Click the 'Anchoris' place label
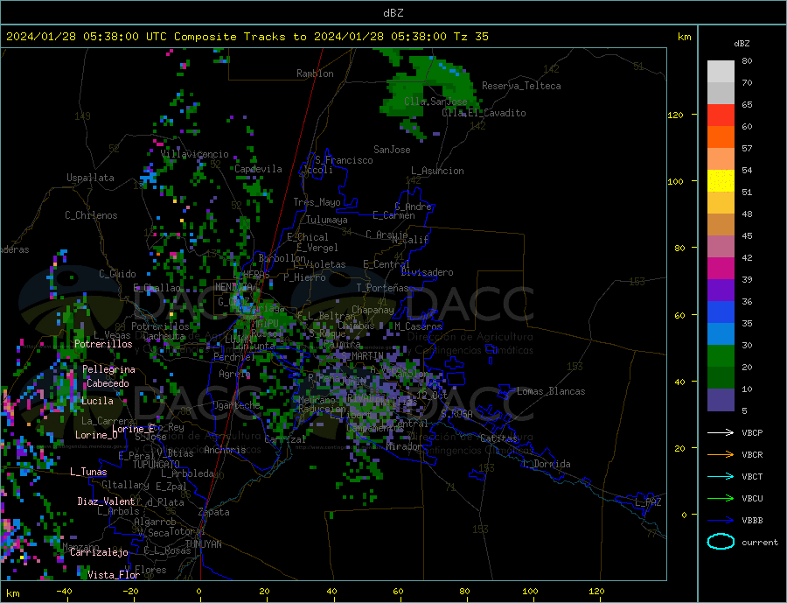 pyautogui.click(x=225, y=450)
